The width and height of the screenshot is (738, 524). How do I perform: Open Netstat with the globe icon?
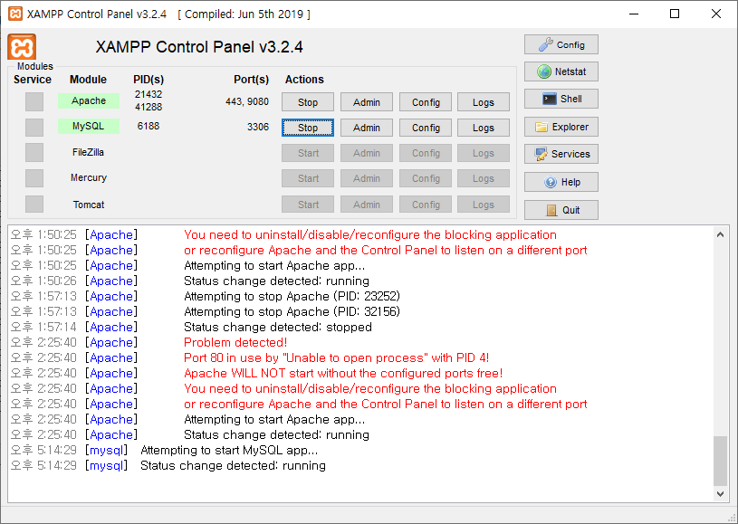pos(561,71)
